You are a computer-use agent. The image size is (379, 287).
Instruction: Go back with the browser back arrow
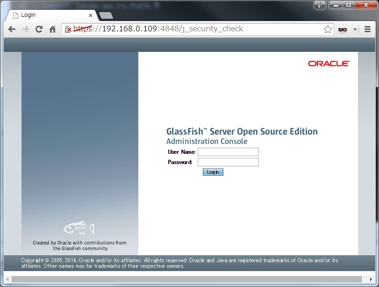coord(12,29)
